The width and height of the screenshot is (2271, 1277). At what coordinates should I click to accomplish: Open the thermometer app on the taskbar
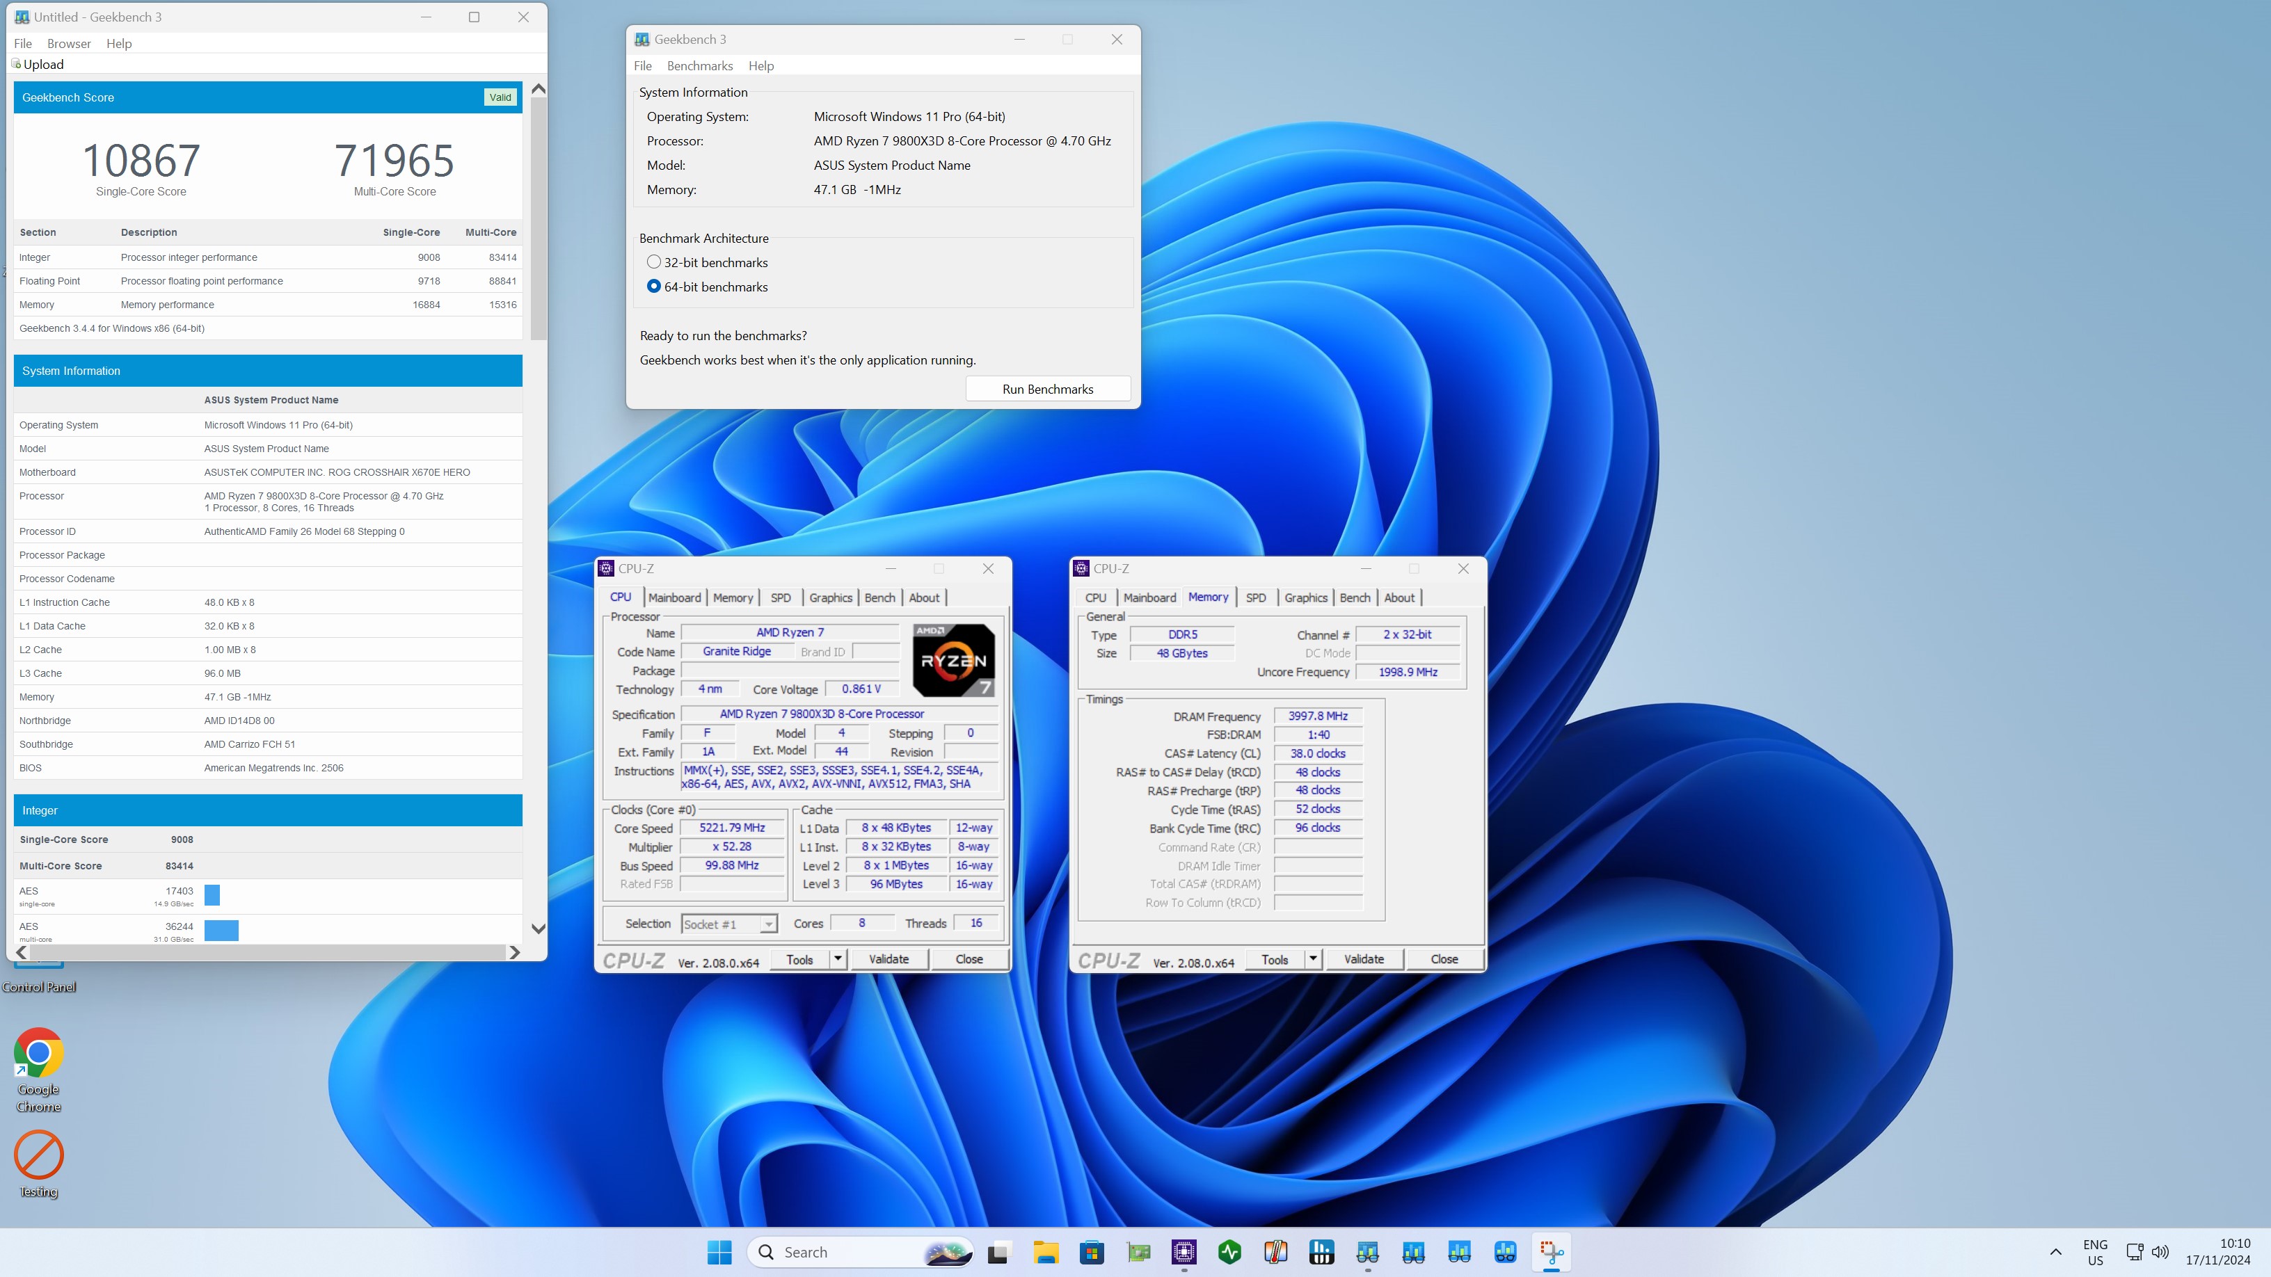(1275, 1251)
